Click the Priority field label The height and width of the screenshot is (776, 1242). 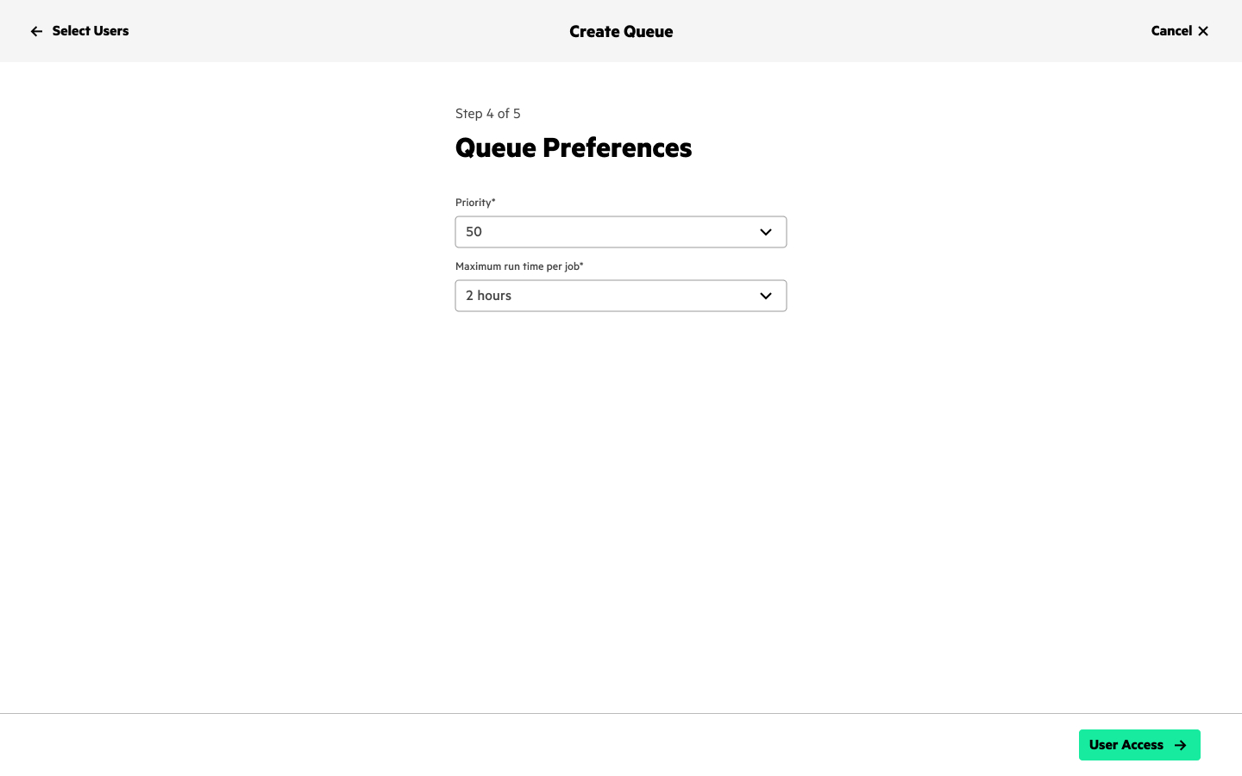pos(475,203)
